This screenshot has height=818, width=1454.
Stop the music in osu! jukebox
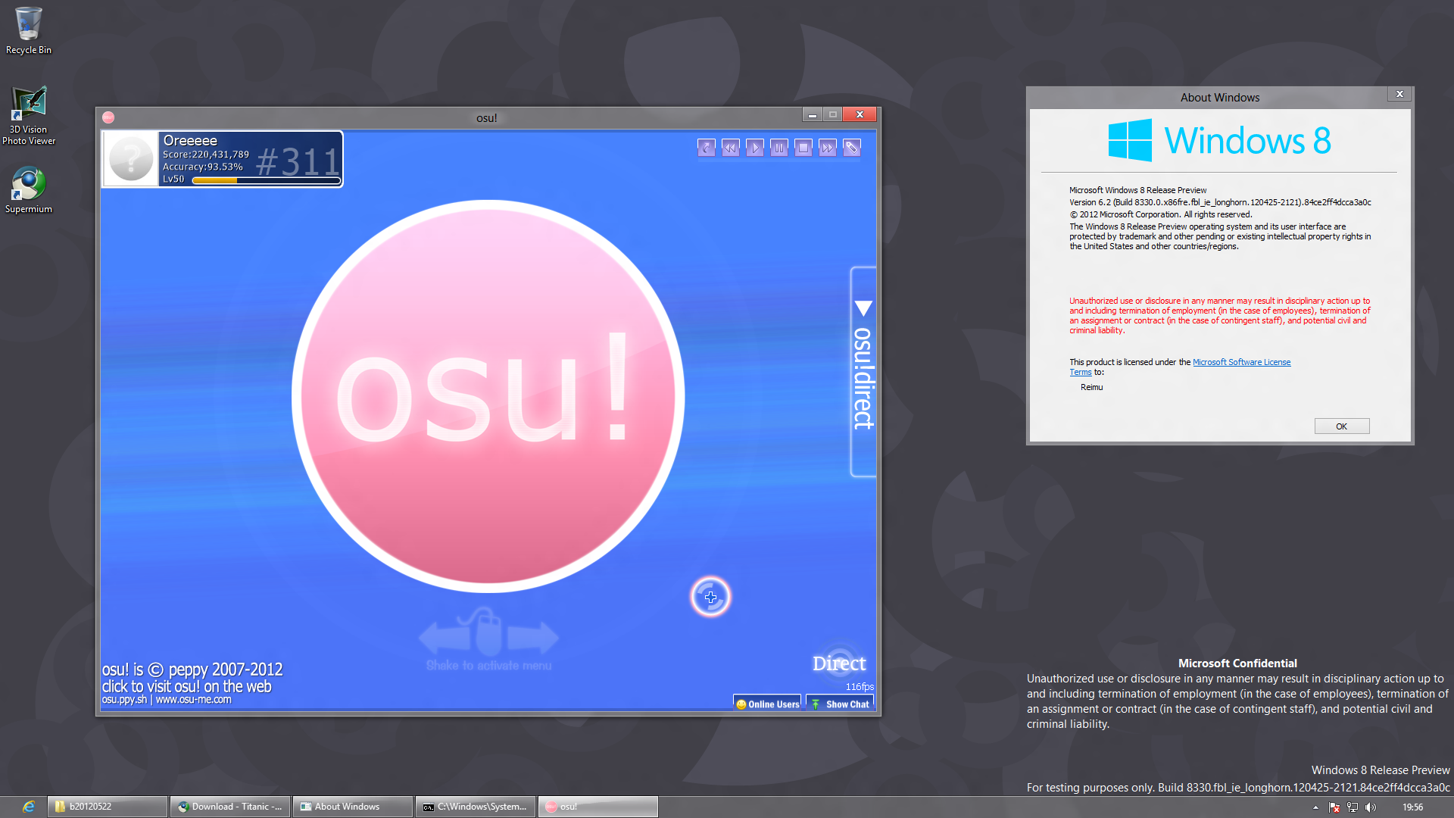click(803, 148)
